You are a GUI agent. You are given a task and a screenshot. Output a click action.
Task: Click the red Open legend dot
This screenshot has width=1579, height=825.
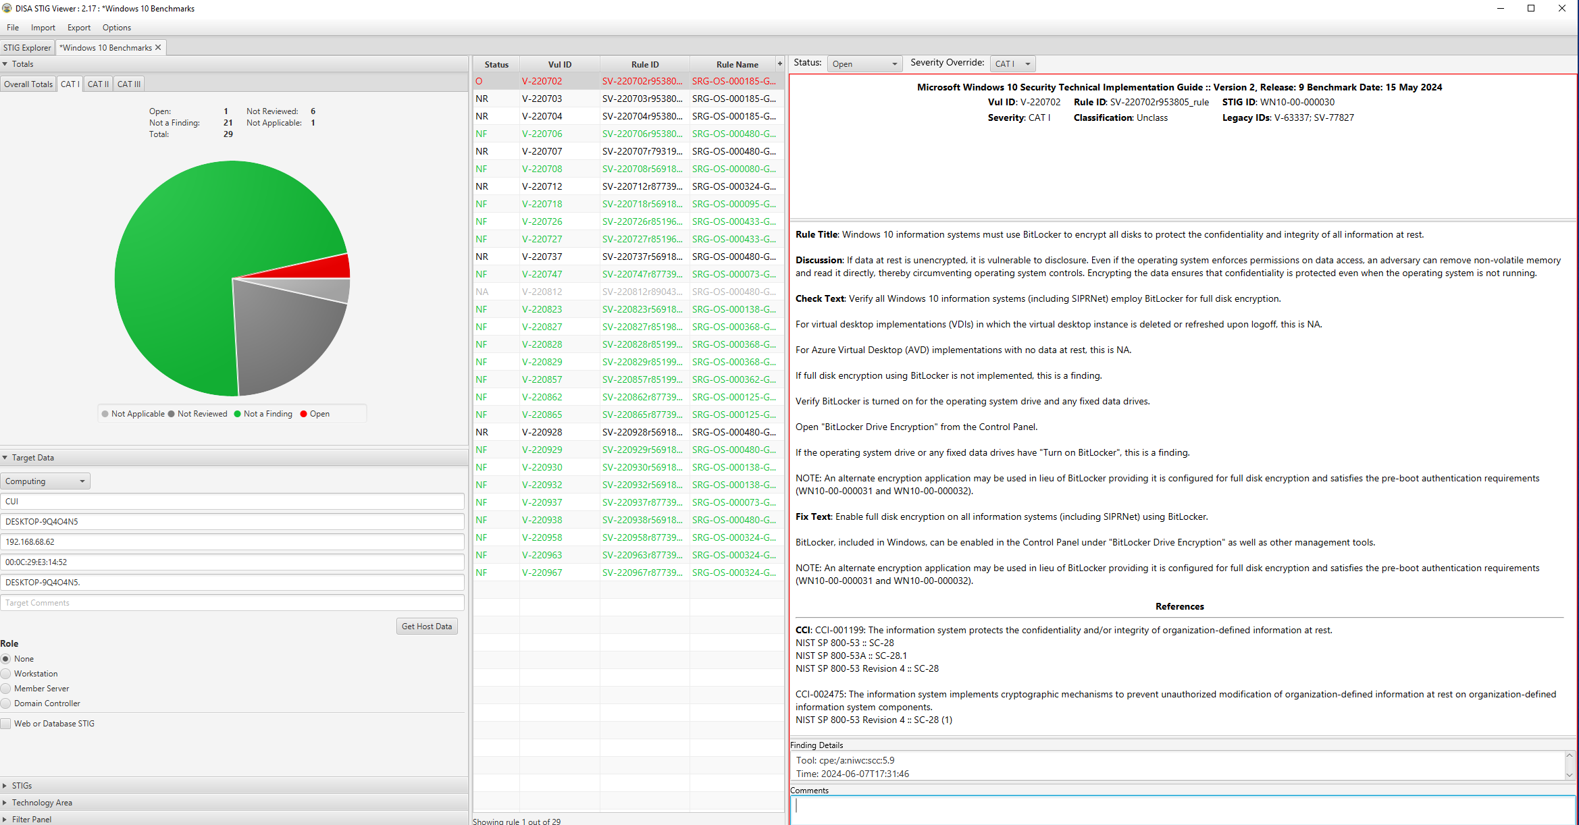point(304,414)
